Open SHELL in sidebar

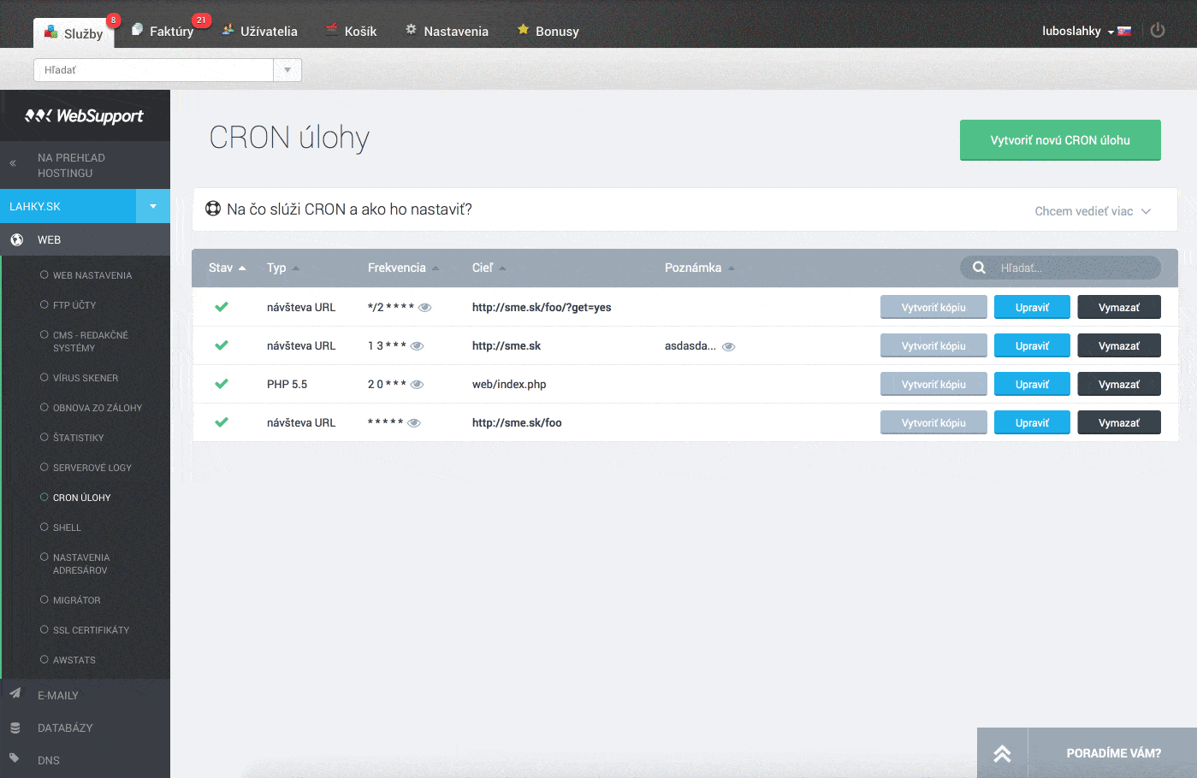67,528
